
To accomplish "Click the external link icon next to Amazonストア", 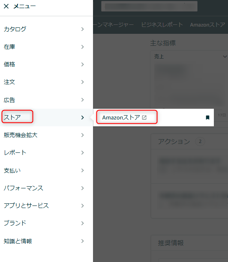I will tap(144, 118).
